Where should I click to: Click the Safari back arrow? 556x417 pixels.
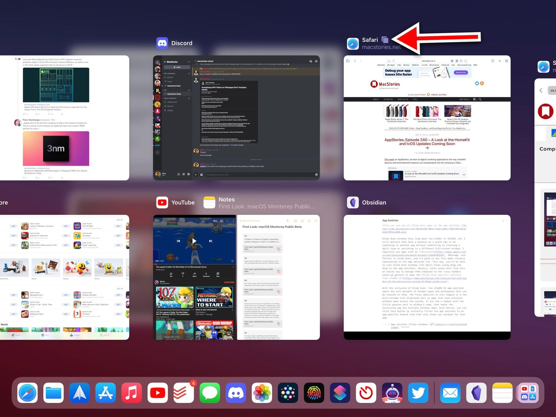click(x=355, y=61)
